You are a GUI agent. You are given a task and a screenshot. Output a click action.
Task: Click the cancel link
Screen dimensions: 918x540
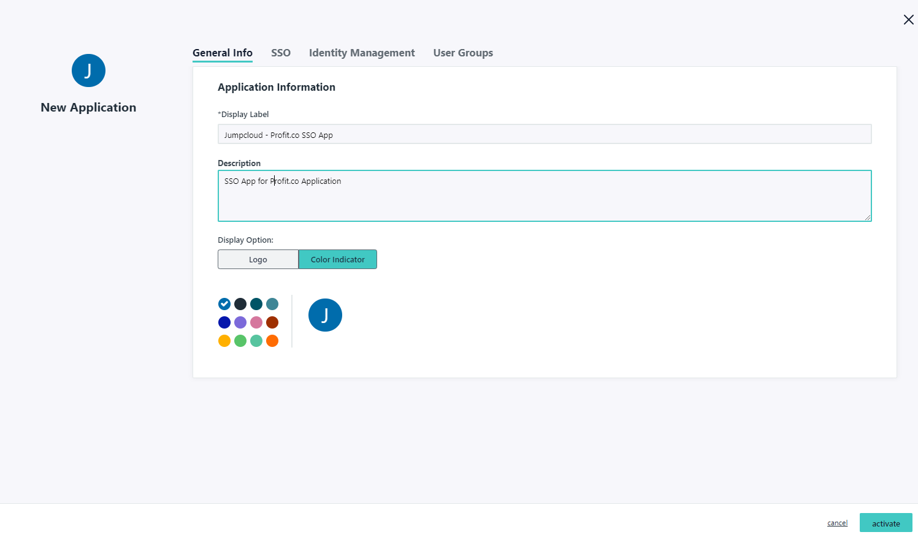[837, 523]
